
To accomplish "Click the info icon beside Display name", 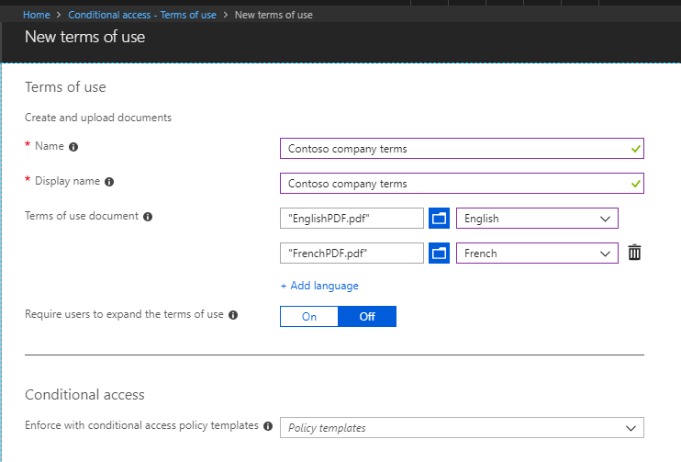I will click(x=109, y=182).
